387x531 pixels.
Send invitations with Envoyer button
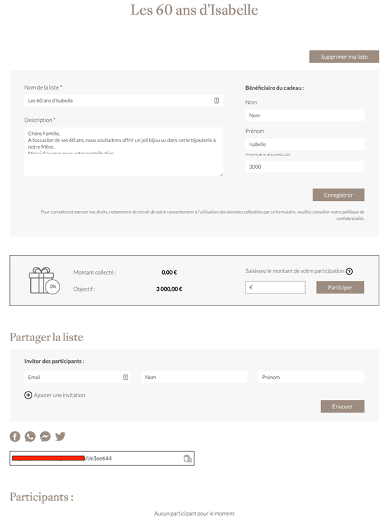(x=342, y=406)
